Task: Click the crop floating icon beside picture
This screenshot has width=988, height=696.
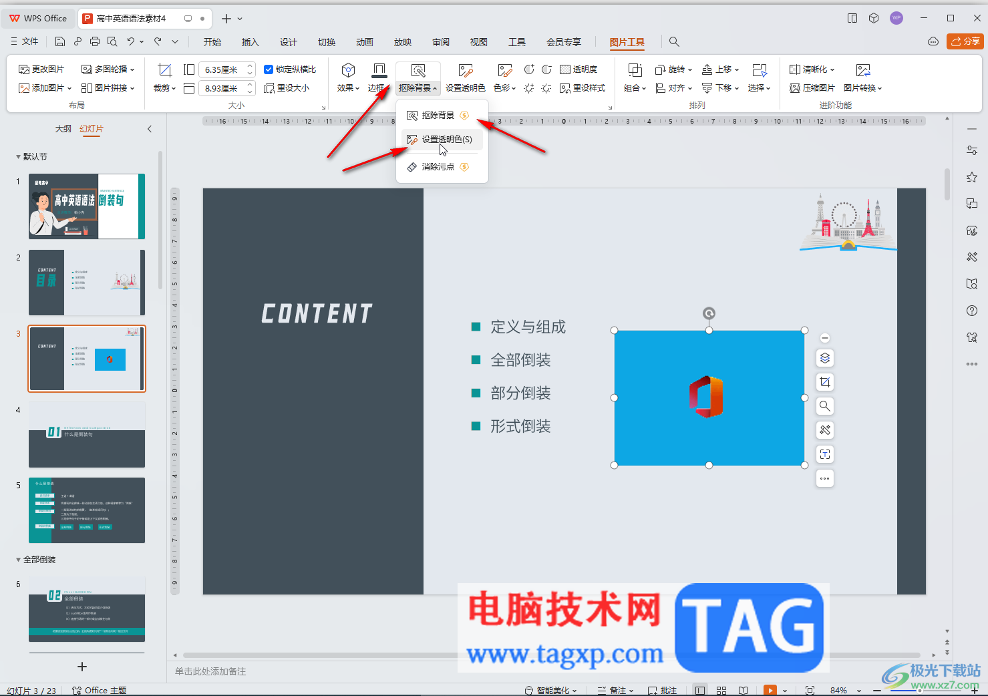Action: pyautogui.click(x=825, y=382)
